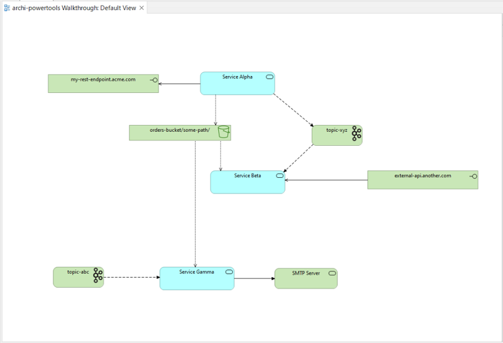Click the SMTP Server service type icon
Viewport: 503px width, 343px height.
pos(333,273)
